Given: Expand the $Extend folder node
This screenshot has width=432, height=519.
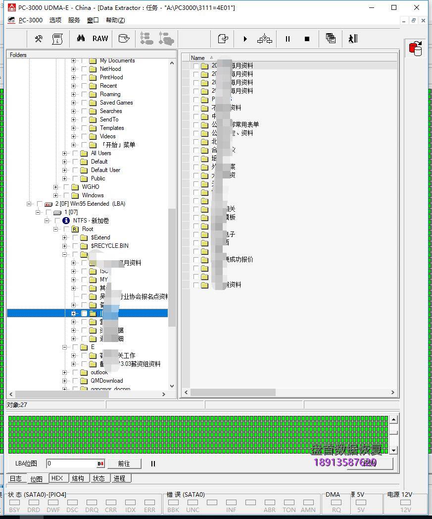Looking at the screenshot, I should tap(64, 237).
